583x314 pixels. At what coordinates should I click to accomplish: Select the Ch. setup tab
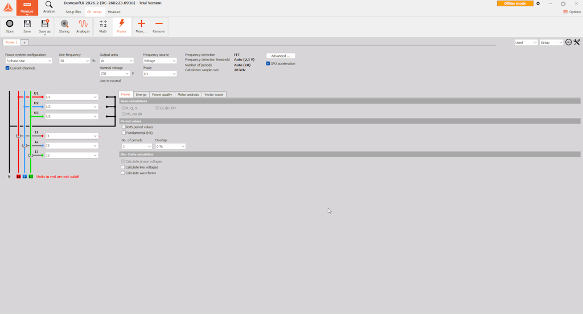tap(95, 12)
